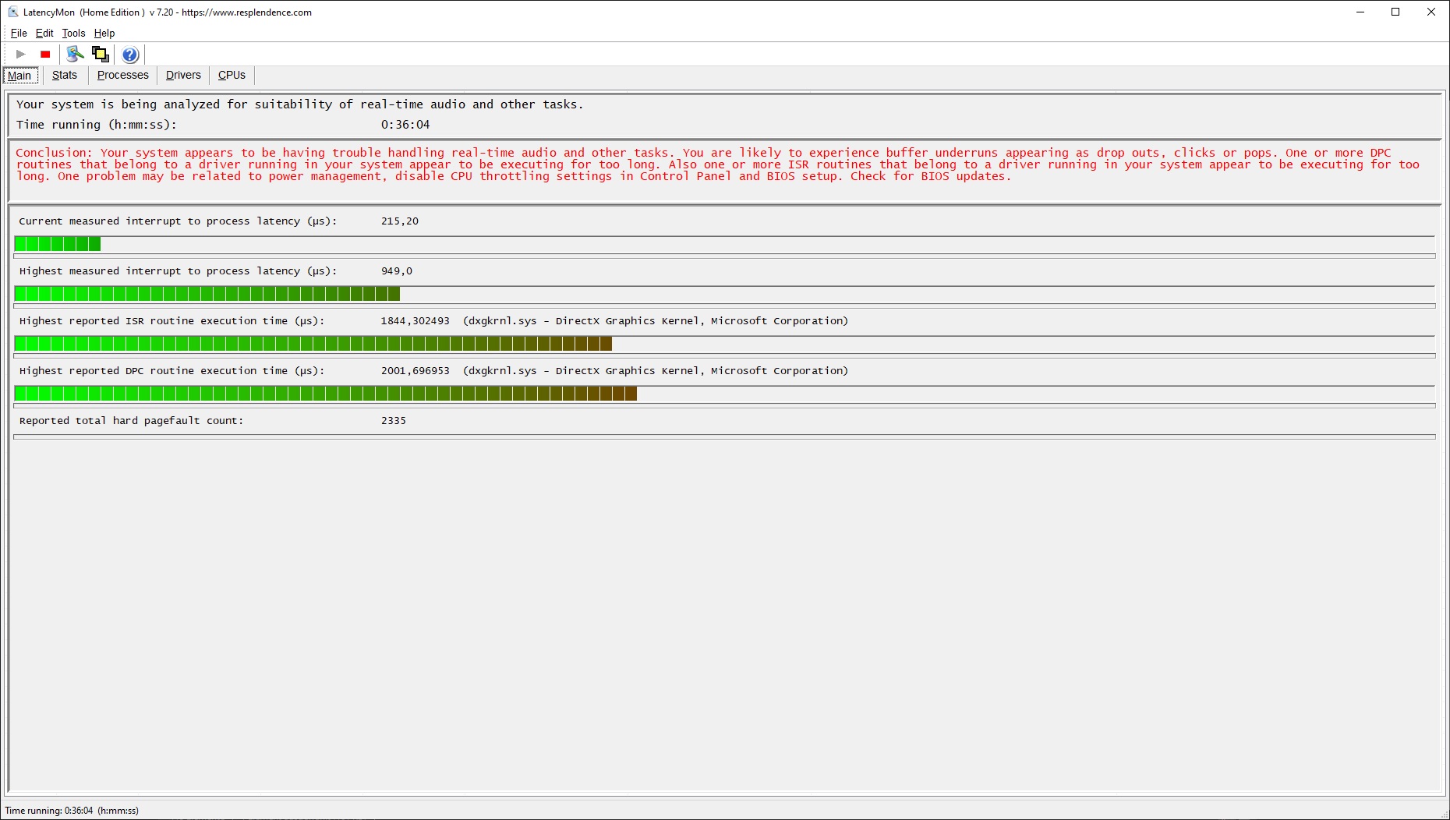Open the Edit menu
Viewport: 1450px width, 820px height.
pyautogui.click(x=44, y=33)
